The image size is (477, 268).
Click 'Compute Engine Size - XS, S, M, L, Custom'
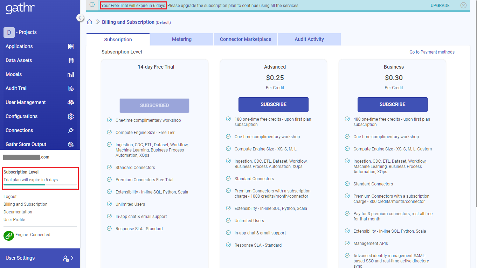click(393, 149)
